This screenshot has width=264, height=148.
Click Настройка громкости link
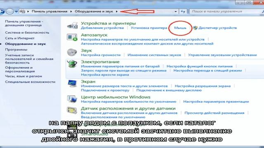101,55
